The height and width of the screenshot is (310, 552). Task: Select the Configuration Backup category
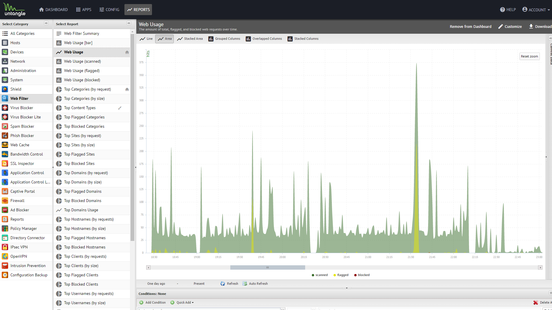click(x=26, y=275)
